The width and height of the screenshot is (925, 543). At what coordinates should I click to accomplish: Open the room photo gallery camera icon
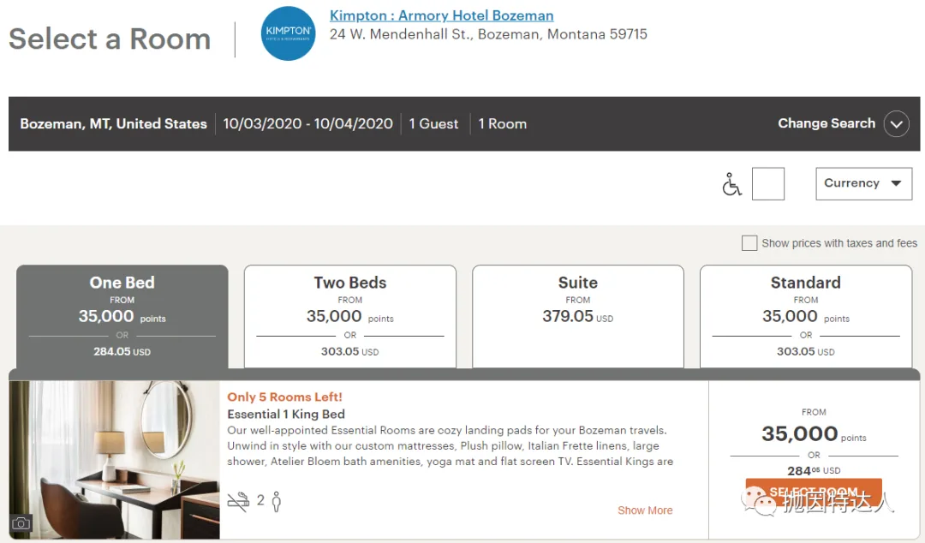pos(21,522)
